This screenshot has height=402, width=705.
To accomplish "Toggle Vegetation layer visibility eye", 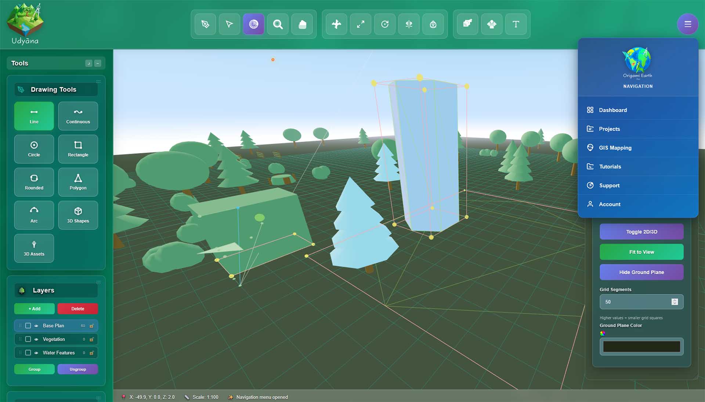I will point(36,339).
